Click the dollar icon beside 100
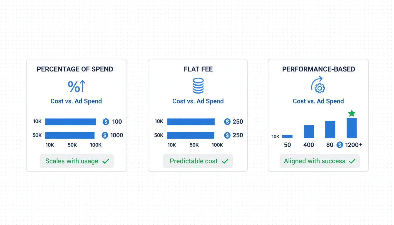 click(x=106, y=122)
